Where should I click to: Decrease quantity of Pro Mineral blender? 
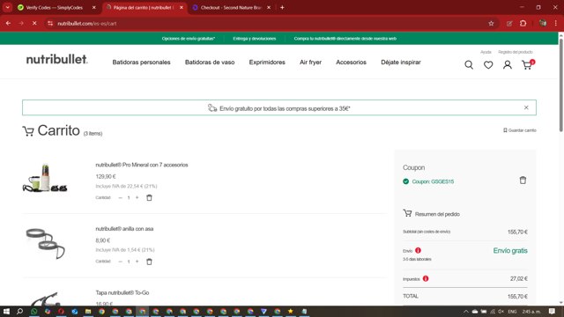point(120,197)
